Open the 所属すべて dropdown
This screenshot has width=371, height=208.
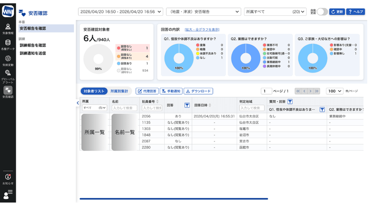click(x=275, y=12)
